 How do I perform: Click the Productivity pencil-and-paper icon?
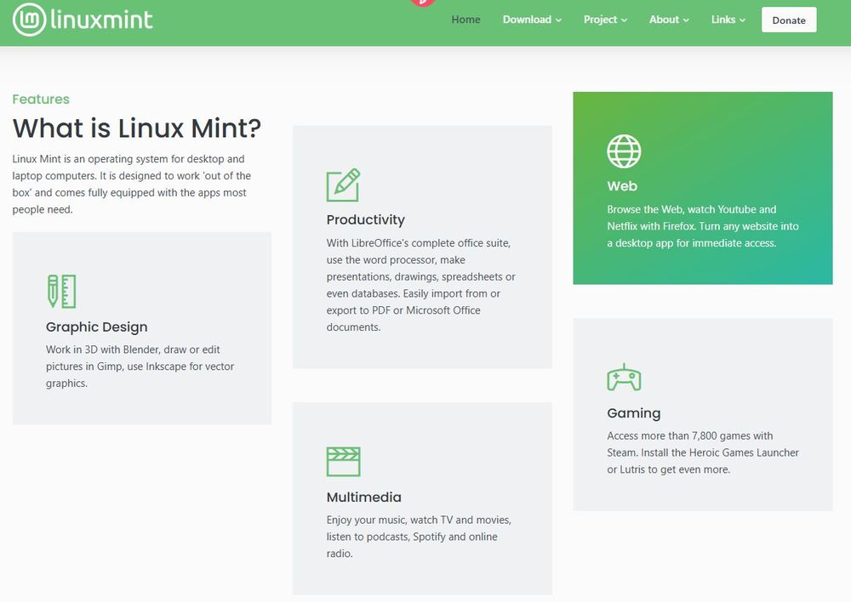(x=343, y=185)
